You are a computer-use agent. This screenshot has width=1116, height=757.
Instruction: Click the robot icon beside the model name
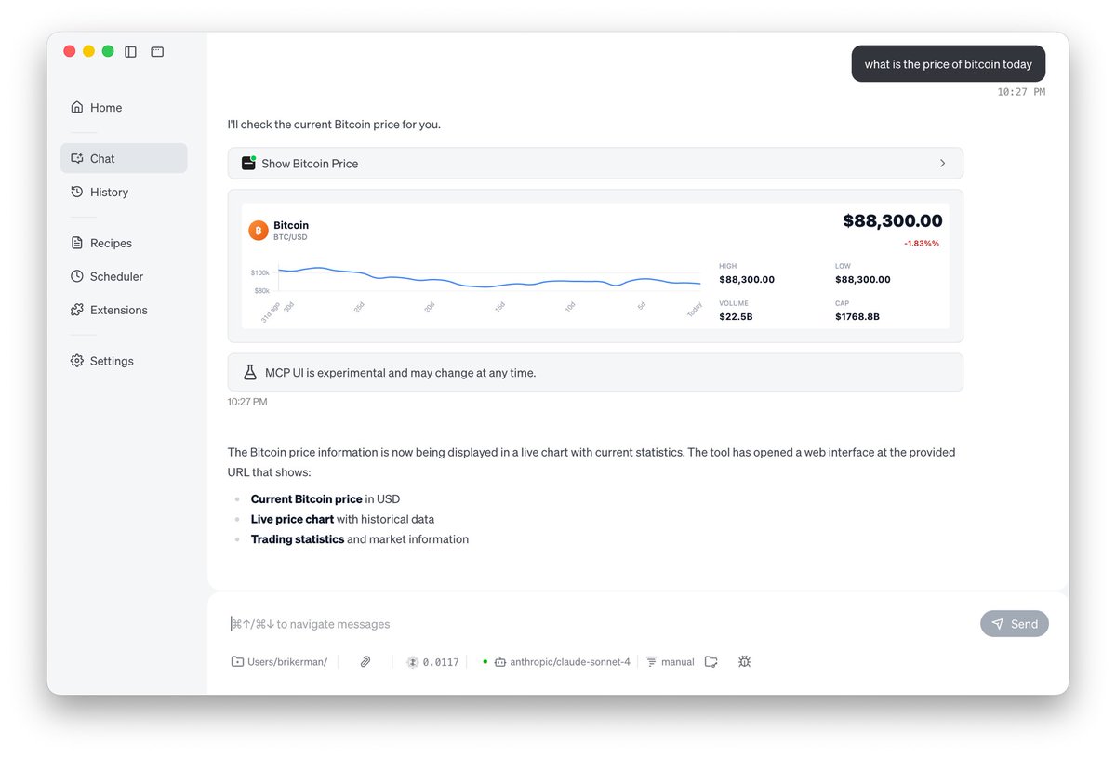coord(500,662)
